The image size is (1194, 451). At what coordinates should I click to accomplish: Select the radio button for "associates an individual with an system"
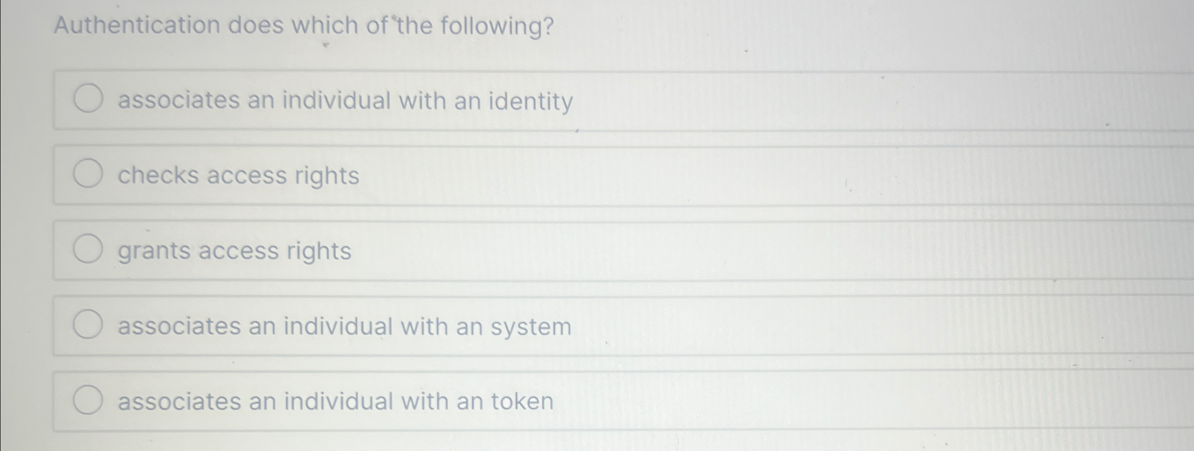pyautogui.click(x=89, y=325)
